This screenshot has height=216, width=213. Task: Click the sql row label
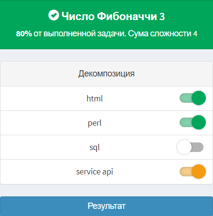tap(95, 148)
